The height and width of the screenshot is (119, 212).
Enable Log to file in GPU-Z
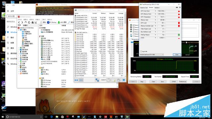[141, 52]
